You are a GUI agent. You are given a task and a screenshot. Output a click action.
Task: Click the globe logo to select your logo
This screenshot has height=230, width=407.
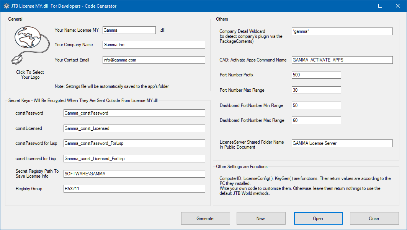30,45
